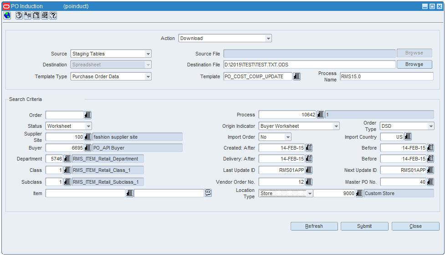
Task: Click the Process Name field containing RMS15.0
Action: [387, 76]
